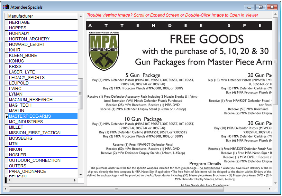Click the Manufacturer column header

[43, 16]
